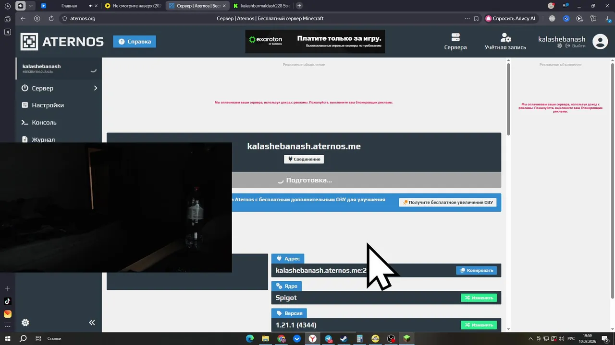Click the Соединение button
Screen dimensions: 615x345
pyautogui.click(x=304, y=159)
